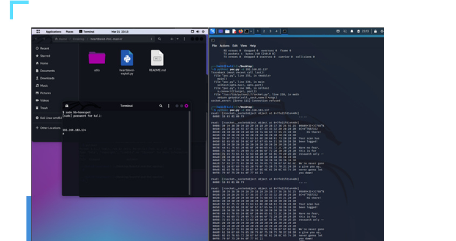This screenshot has width=456, height=241.
Task: Open Help menu in Kali terminal
Action: point(253,46)
